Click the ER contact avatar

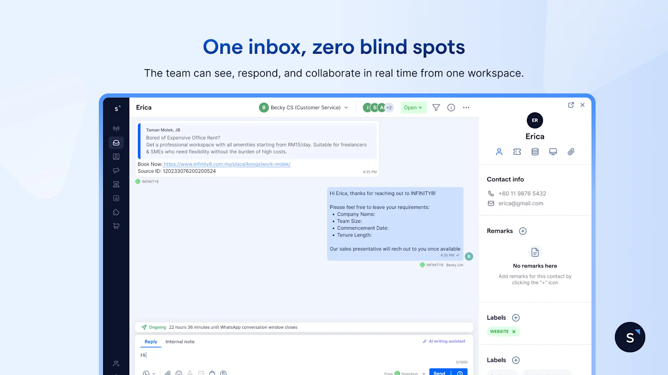click(x=535, y=120)
